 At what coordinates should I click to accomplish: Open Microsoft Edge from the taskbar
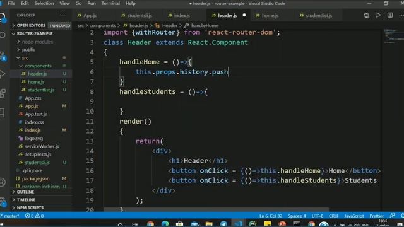click(x=165, y=223)
